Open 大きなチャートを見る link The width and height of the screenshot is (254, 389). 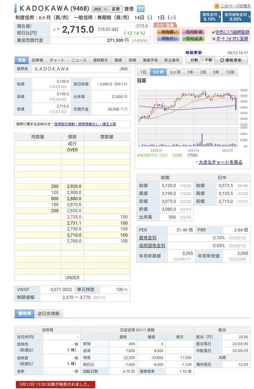click(x=221, y=162)
